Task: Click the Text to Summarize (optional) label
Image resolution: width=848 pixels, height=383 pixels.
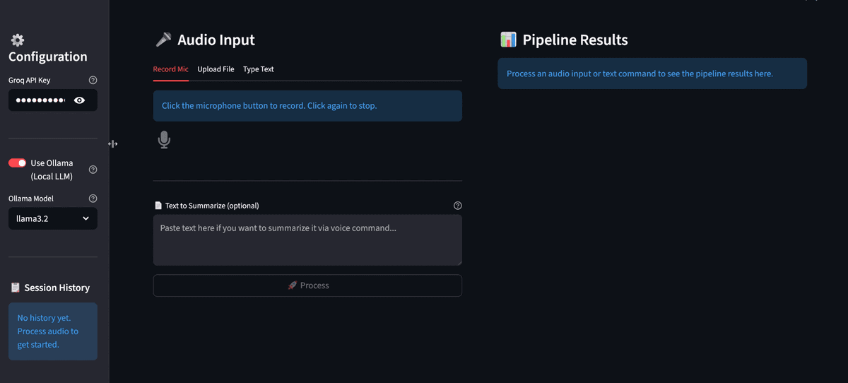Action: pyautogui.click(x=212, y=206)
